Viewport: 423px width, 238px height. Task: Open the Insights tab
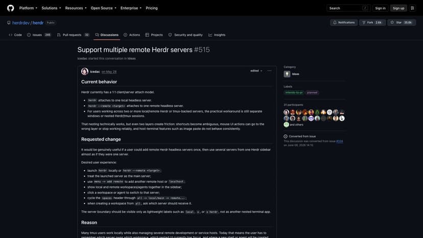pos(217,35)
